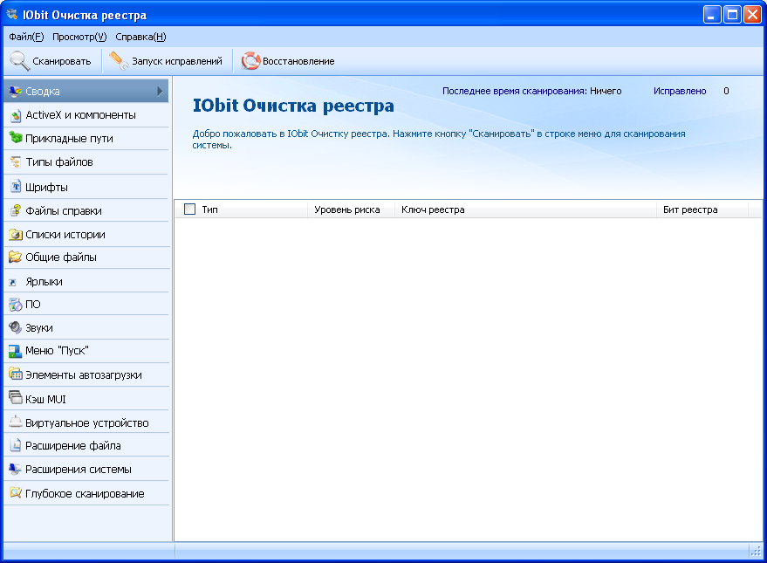Sort by the Тип column header
The image size is (767, 563).
(242, 209)
